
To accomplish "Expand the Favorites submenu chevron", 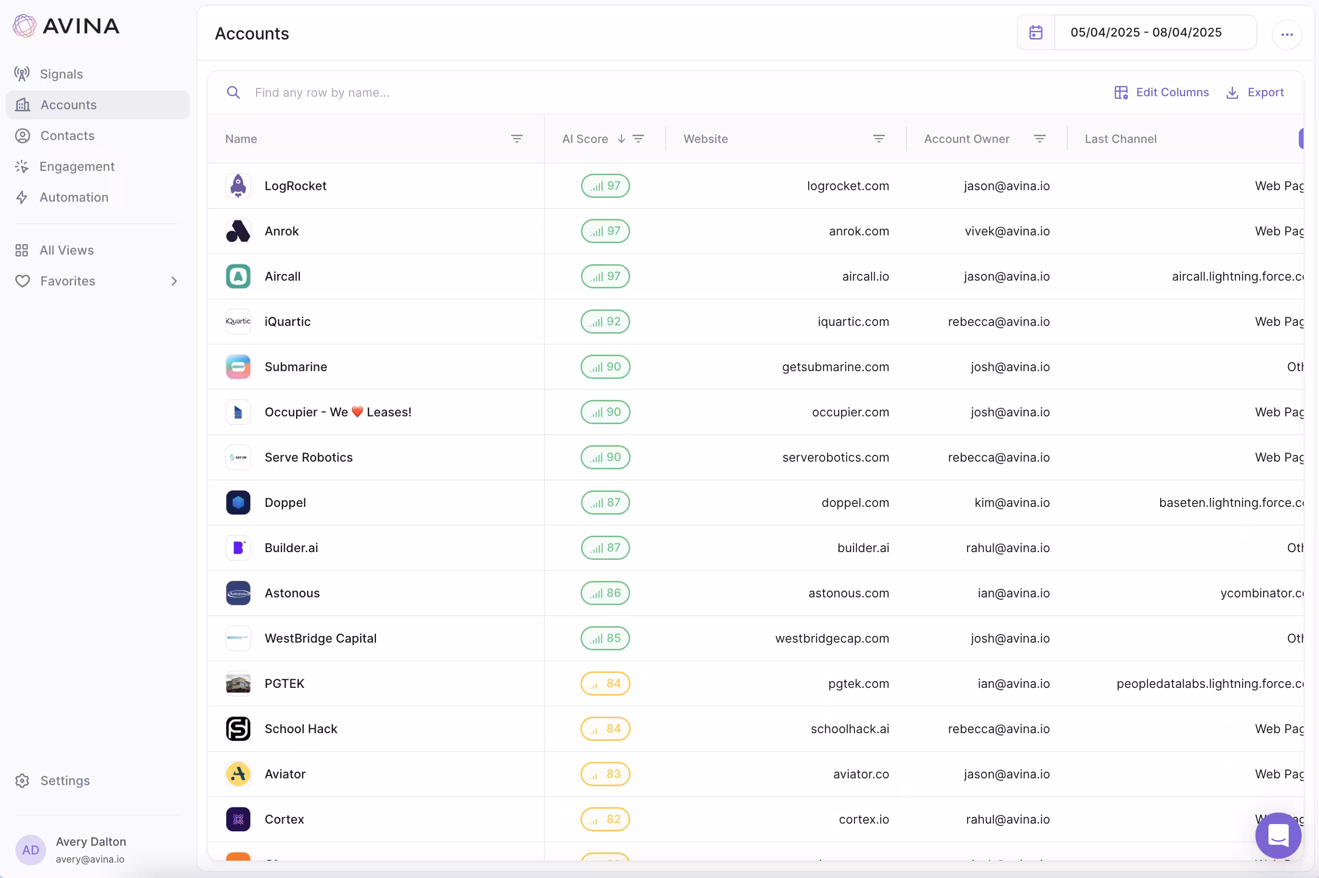I will click(174, 281).
